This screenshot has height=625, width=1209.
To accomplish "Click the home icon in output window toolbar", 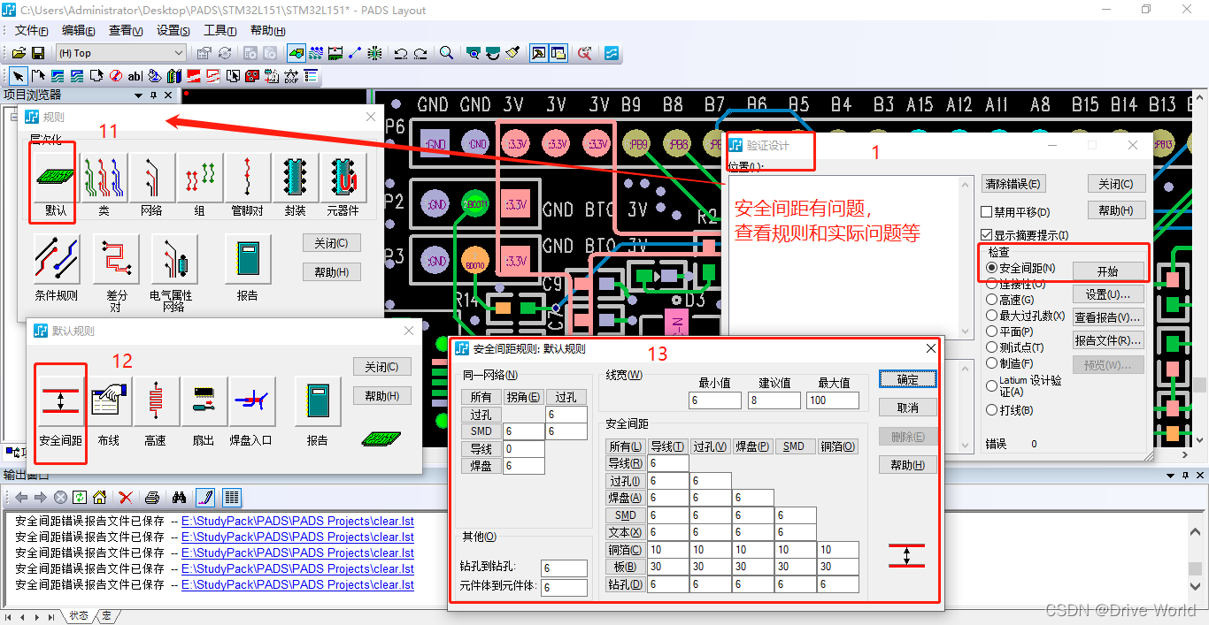I will (99, 498).
